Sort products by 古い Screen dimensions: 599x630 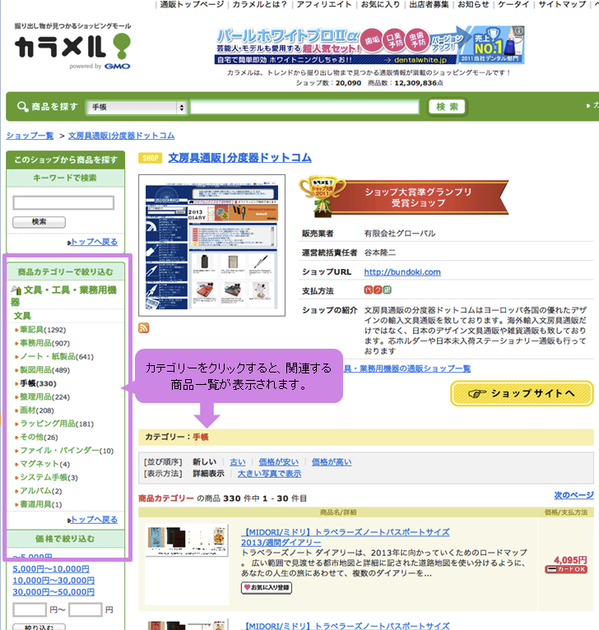click(237, 462)
